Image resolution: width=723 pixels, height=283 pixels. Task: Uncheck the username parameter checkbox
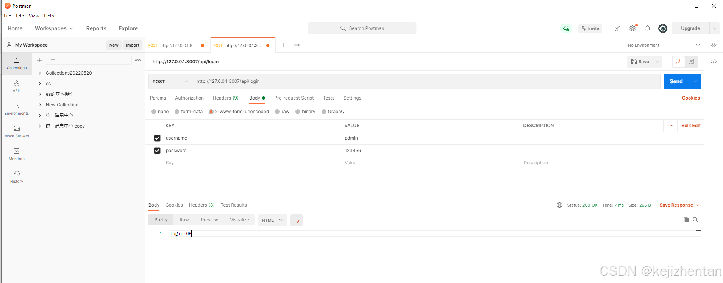(x=157, y=138)
